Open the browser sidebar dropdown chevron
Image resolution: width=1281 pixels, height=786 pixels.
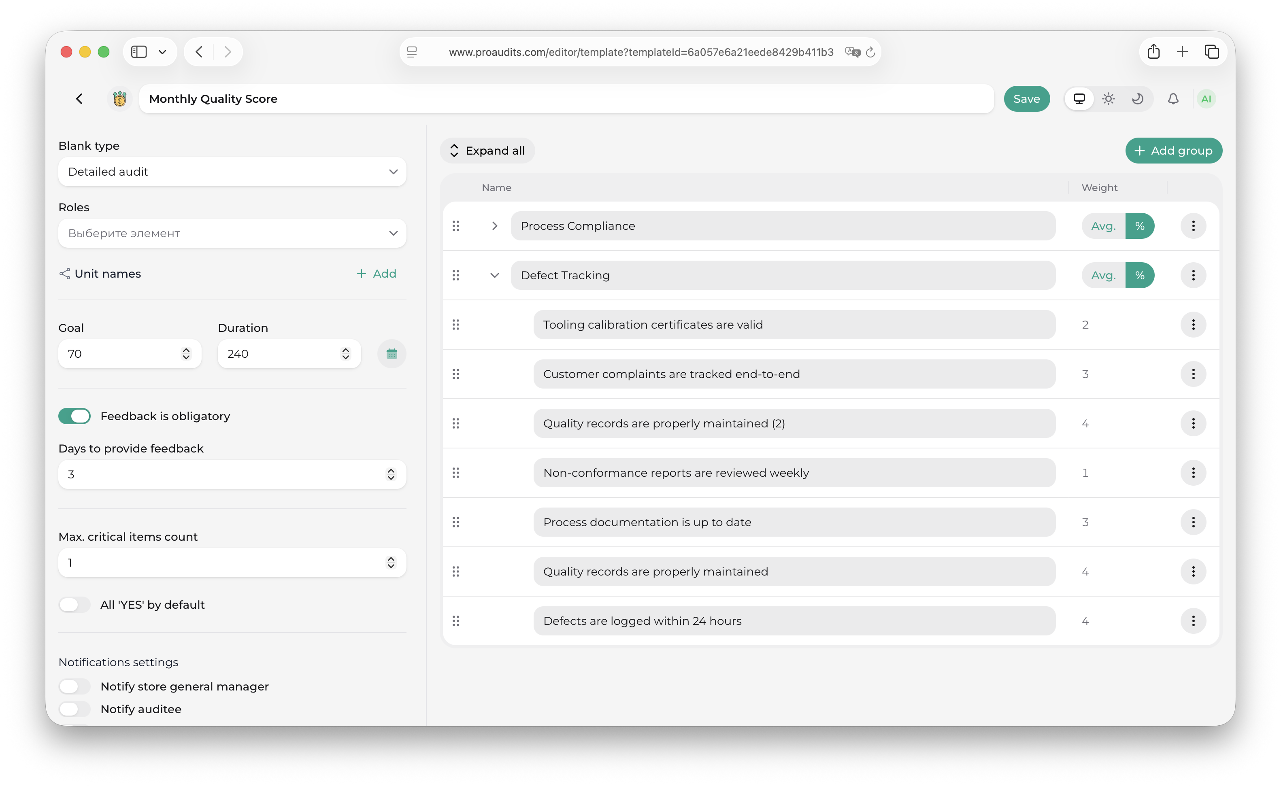[163, 51]
